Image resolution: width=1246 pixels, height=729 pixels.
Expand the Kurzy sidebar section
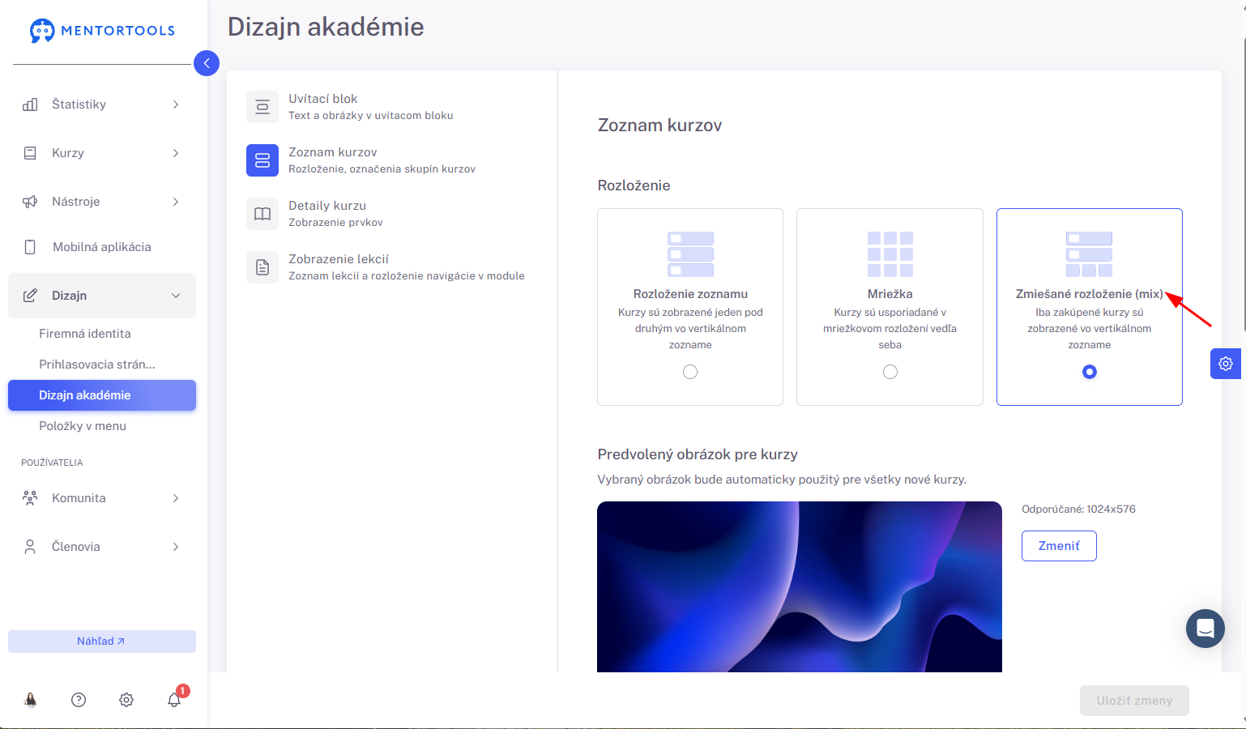coord(102,153)
